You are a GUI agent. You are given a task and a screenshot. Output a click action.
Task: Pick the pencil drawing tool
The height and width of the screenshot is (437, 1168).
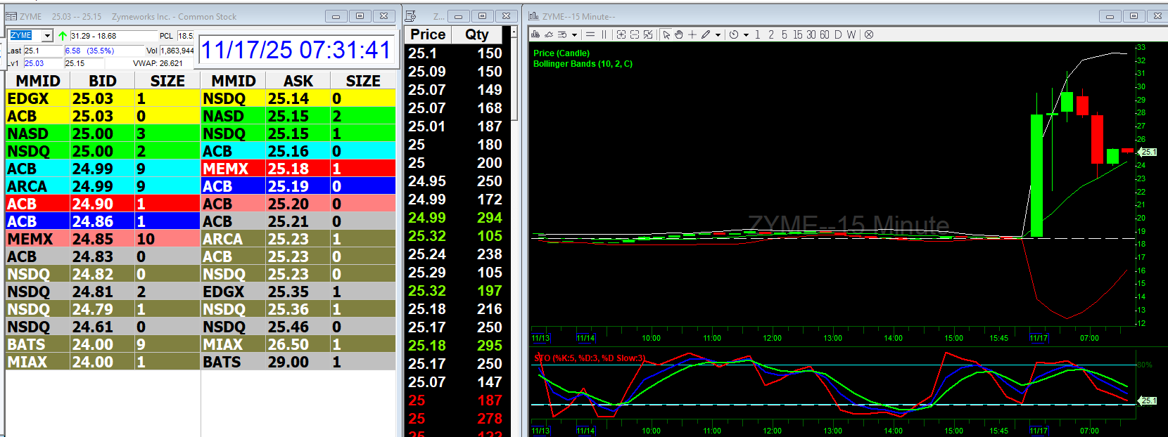pyautogui.click(x=705, y=34)
